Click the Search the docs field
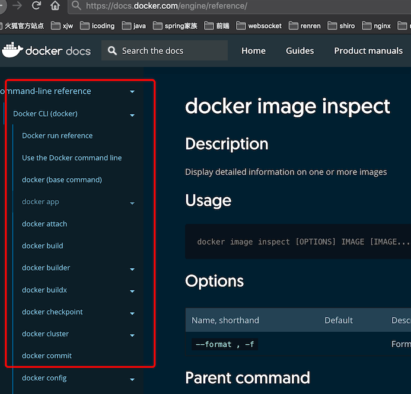Viewport: 411px width, 394px height. [165, 50]
